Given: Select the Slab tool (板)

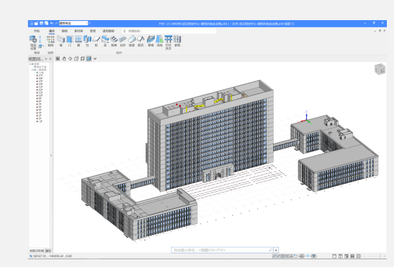Looking at the screenshot, I should (x=96, y=41).
